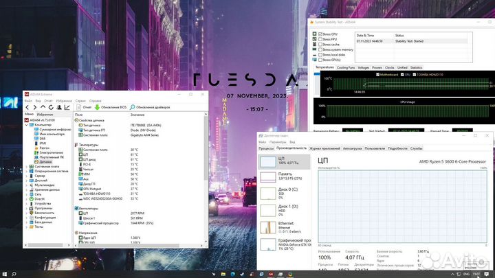495x278 pixels.
Task: Enable the Stress system memory checkbox
Action: (x=320, y=49)
